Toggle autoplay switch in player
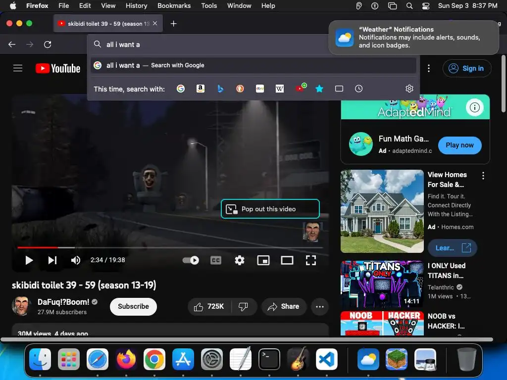The height and width of the screenshot is (380, 507). point(191,260)
